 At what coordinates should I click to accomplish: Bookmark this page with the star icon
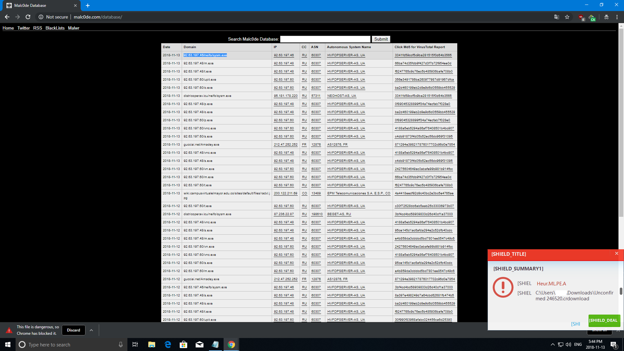(567, 17)
